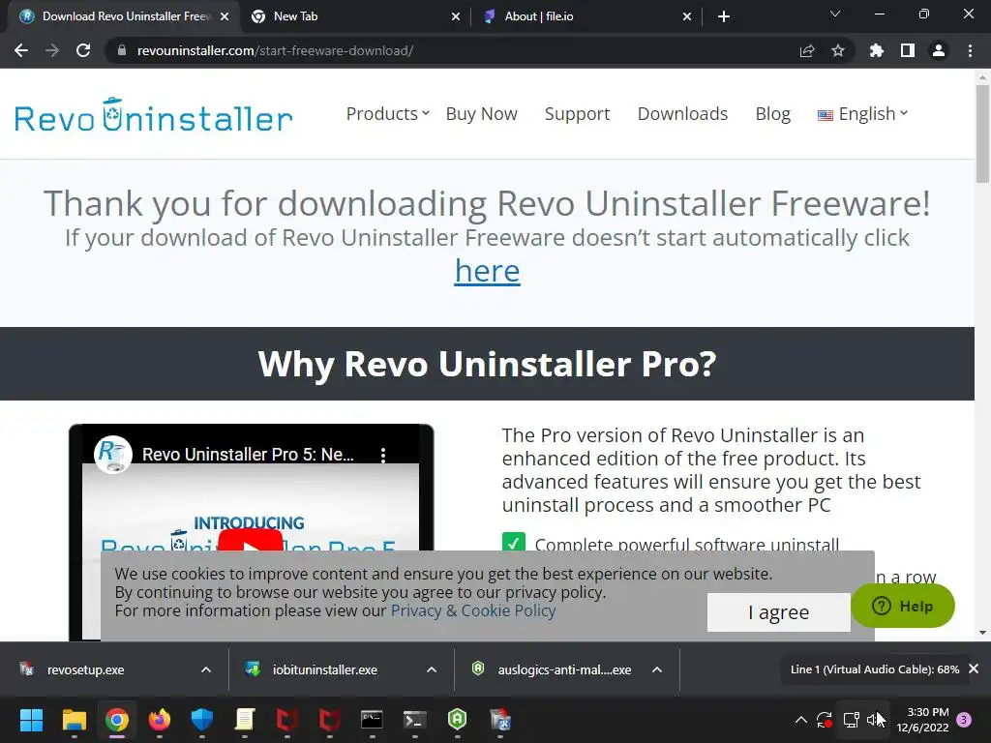Screen dimensions: 991x743
Task: Accept cookies with I agree button
Action: point(779,612)
